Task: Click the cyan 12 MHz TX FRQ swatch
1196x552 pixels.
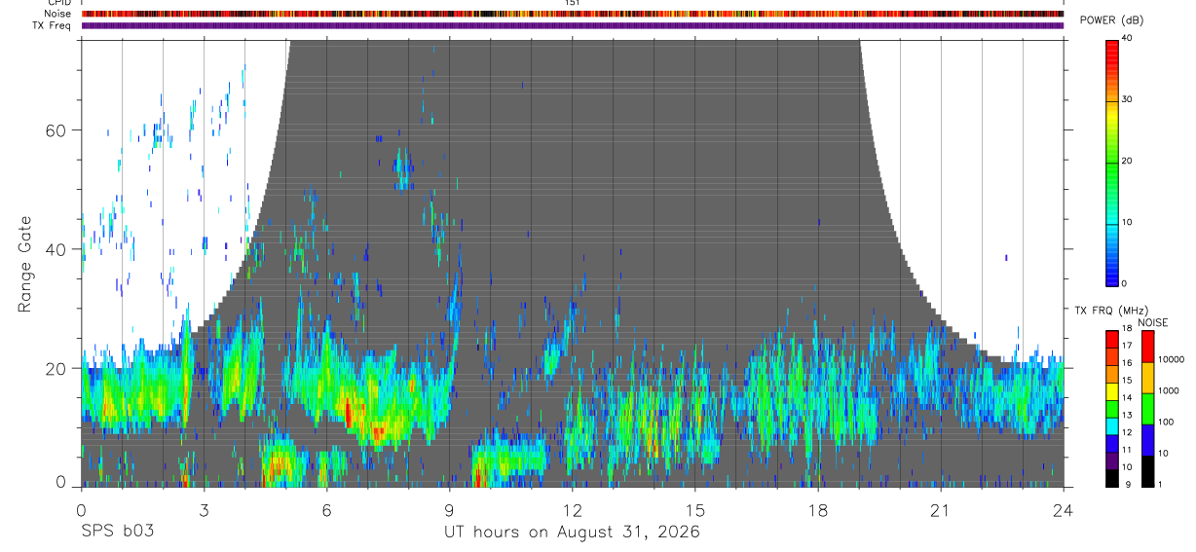Action: click(x=1112, y=425)
